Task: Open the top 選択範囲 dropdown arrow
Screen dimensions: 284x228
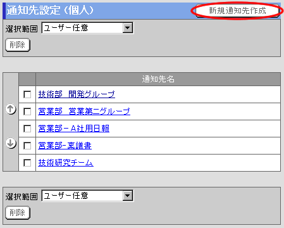Action: 128,28
